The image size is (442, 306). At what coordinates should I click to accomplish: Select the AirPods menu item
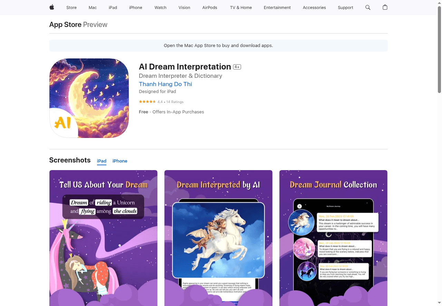click(x=209, y=8)
